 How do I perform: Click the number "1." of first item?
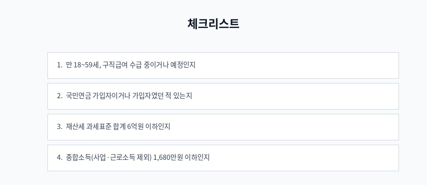coord(60,65)
